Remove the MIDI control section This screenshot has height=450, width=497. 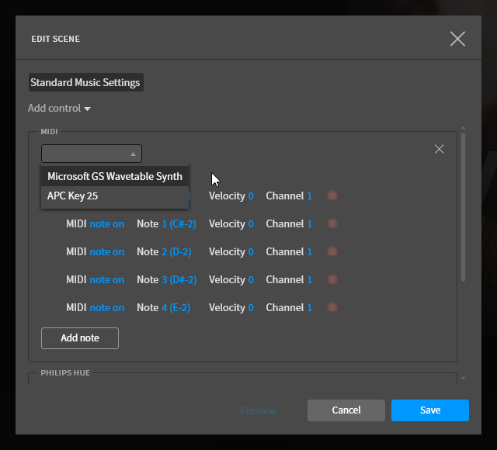[439, 149]
